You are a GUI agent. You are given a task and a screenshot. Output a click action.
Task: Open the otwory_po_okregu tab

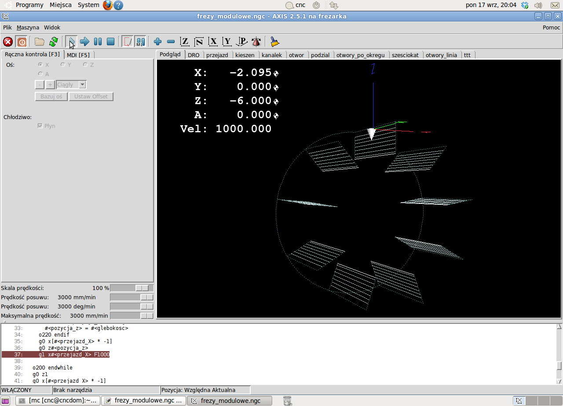coord(361,55)
